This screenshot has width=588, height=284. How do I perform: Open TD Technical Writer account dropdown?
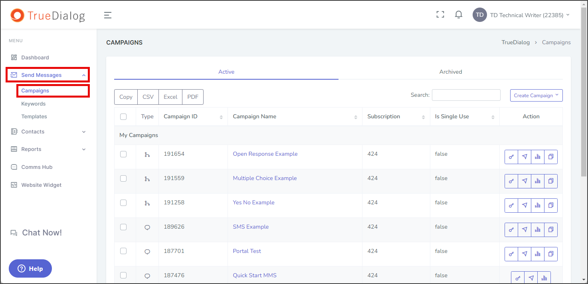[x=530, y=15]
